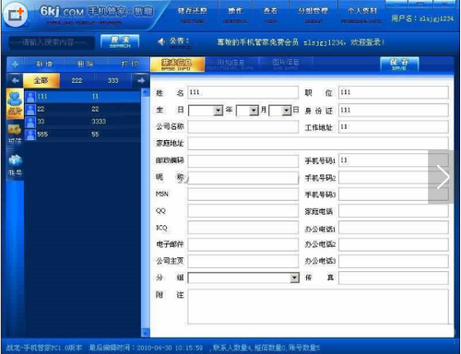The image size is (461, 354).
Task: Click the status bar last edit time text
Action: [x=146, y=348]
